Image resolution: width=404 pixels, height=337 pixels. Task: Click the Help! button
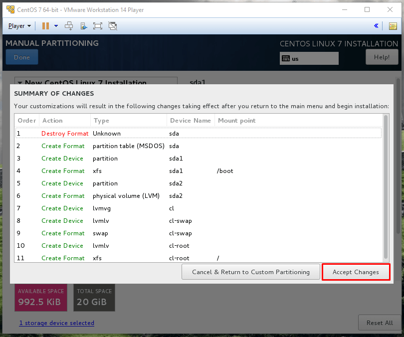click(382, 57)
